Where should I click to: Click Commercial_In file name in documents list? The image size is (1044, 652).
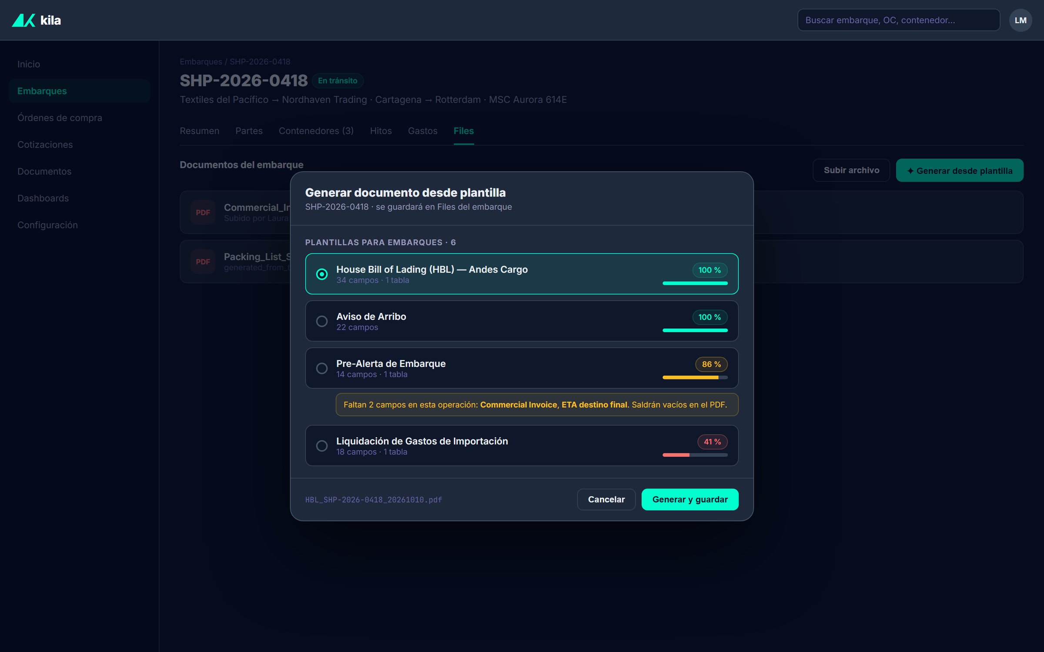tap(257, 208)
